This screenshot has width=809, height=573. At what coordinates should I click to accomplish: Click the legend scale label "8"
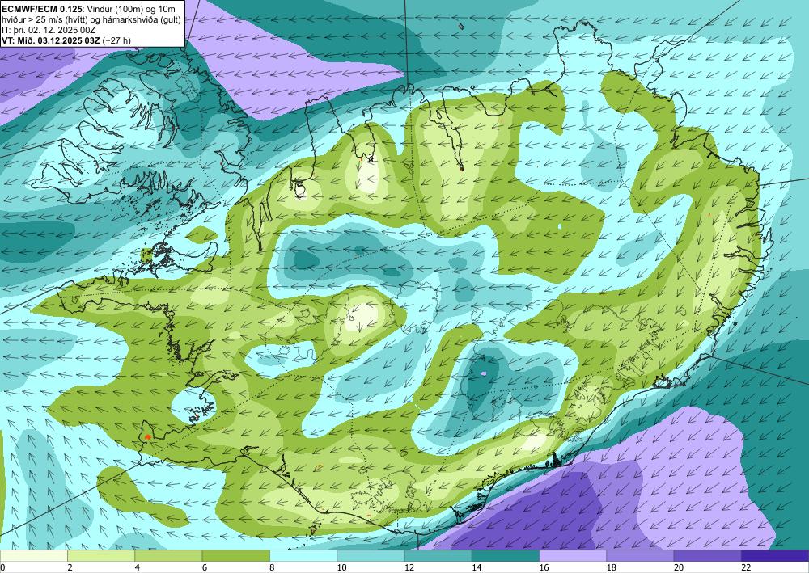(272, 567)
